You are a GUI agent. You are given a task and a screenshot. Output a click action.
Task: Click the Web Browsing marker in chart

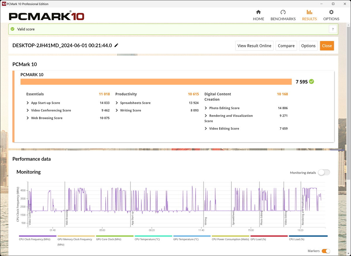67,217
